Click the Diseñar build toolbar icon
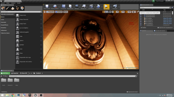The image size is (174, 97). click(98, 7)
